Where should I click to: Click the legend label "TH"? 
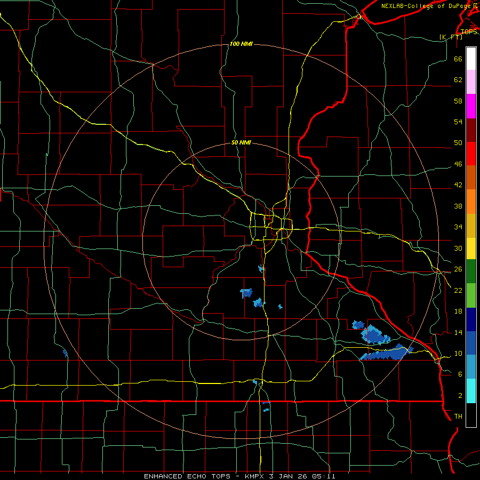pos(458,417)
